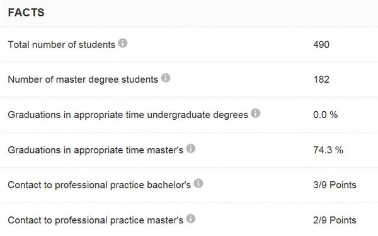Select the FACTS heading

26,13
